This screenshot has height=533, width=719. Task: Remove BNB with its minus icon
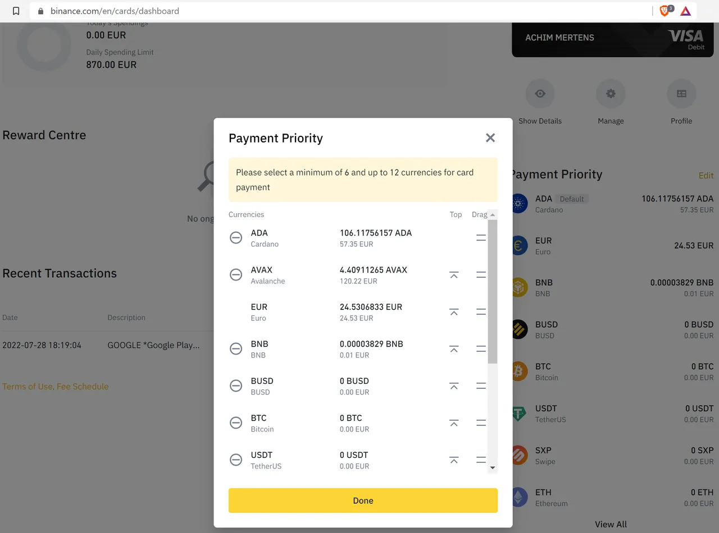pyautogui.click(x=236, y=349)
